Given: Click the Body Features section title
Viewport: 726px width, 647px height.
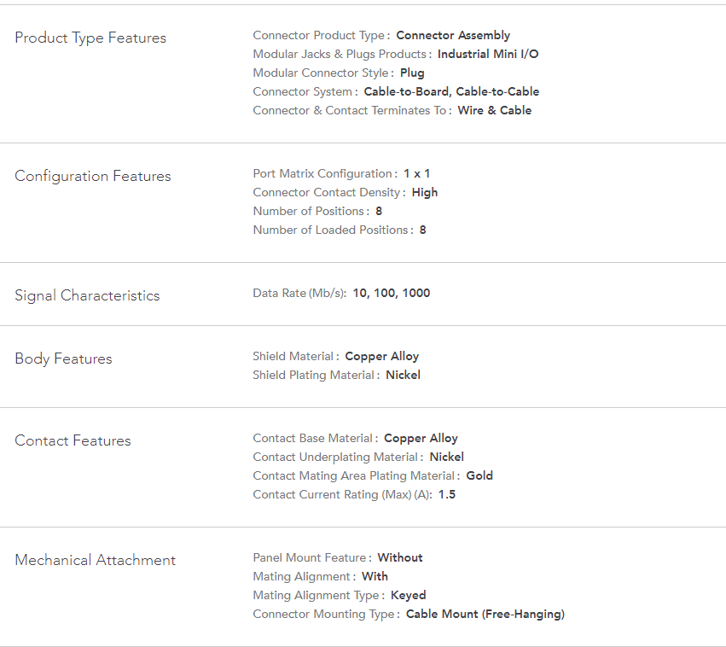Looking at the screenshot, I should pos(63,359).
